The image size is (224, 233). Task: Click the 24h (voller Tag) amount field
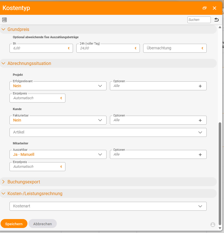click(108, 48)
